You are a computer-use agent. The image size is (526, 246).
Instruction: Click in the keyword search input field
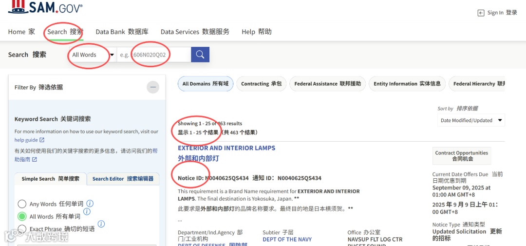[x=154, y=55]
